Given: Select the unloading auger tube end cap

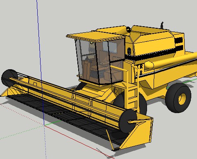Looking at the screenshot, I should pyautogui.click(x=149, y=65).
